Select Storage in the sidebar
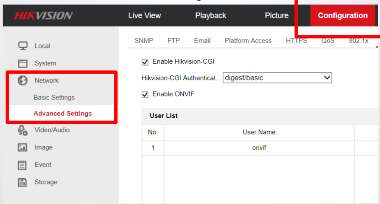The height and width of the screenshot is (204, 380). [x=46, y=182]
